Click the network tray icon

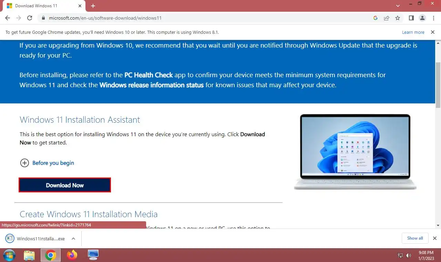pyautogui.click(x=400, y=255)
